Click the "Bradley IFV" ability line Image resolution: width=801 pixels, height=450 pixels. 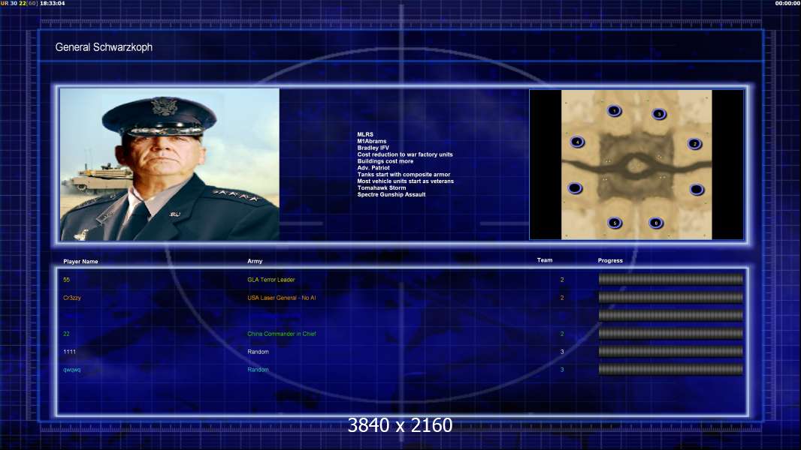tap(373, 148)
